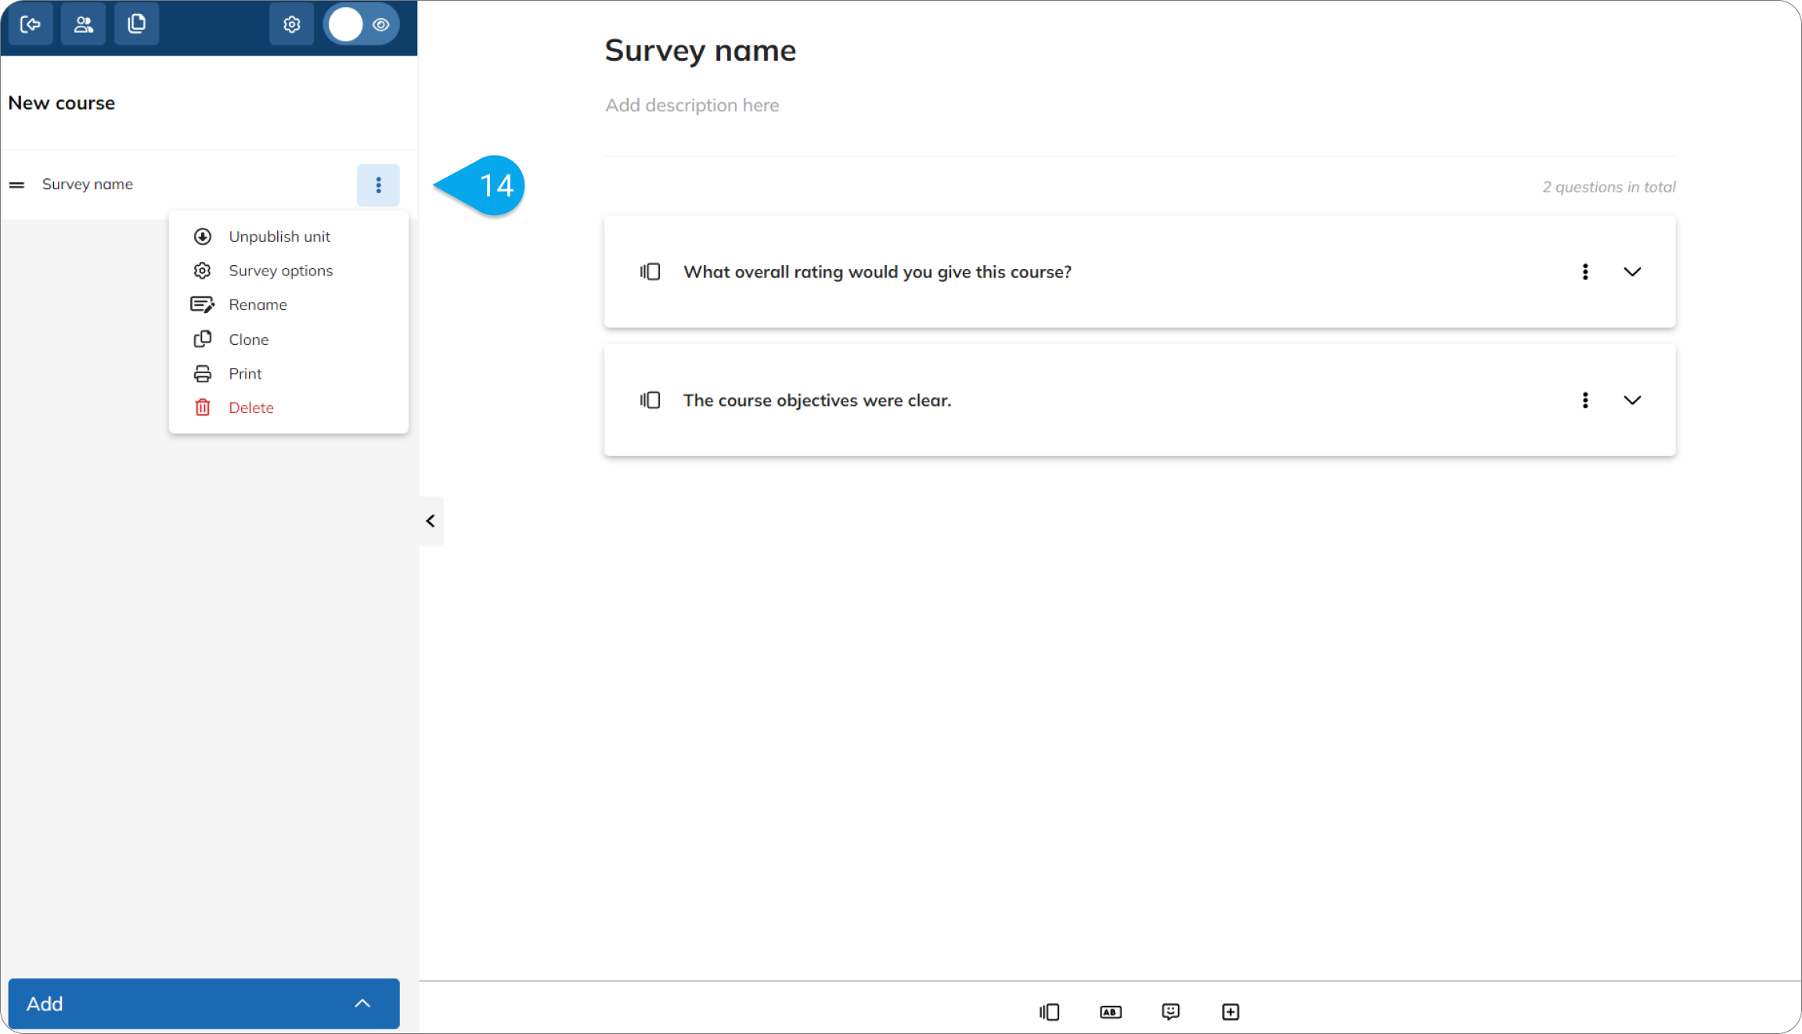Click the red Delete trash icon
This screenshot has width=1802, height=1034.
[x=203, y=407]
